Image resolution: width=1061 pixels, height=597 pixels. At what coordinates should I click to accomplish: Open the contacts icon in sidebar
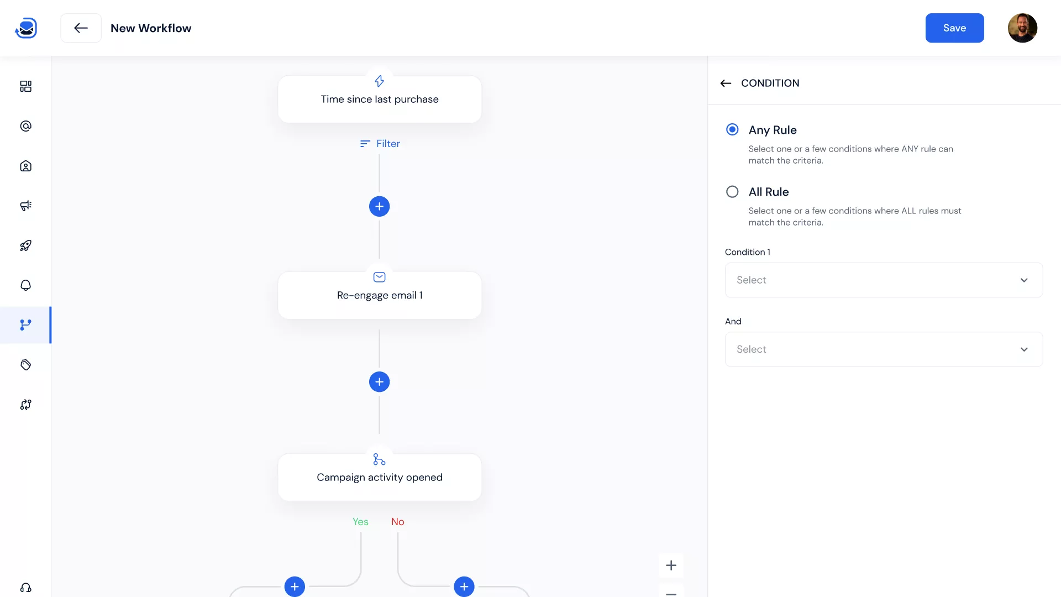tap(25, 166)
